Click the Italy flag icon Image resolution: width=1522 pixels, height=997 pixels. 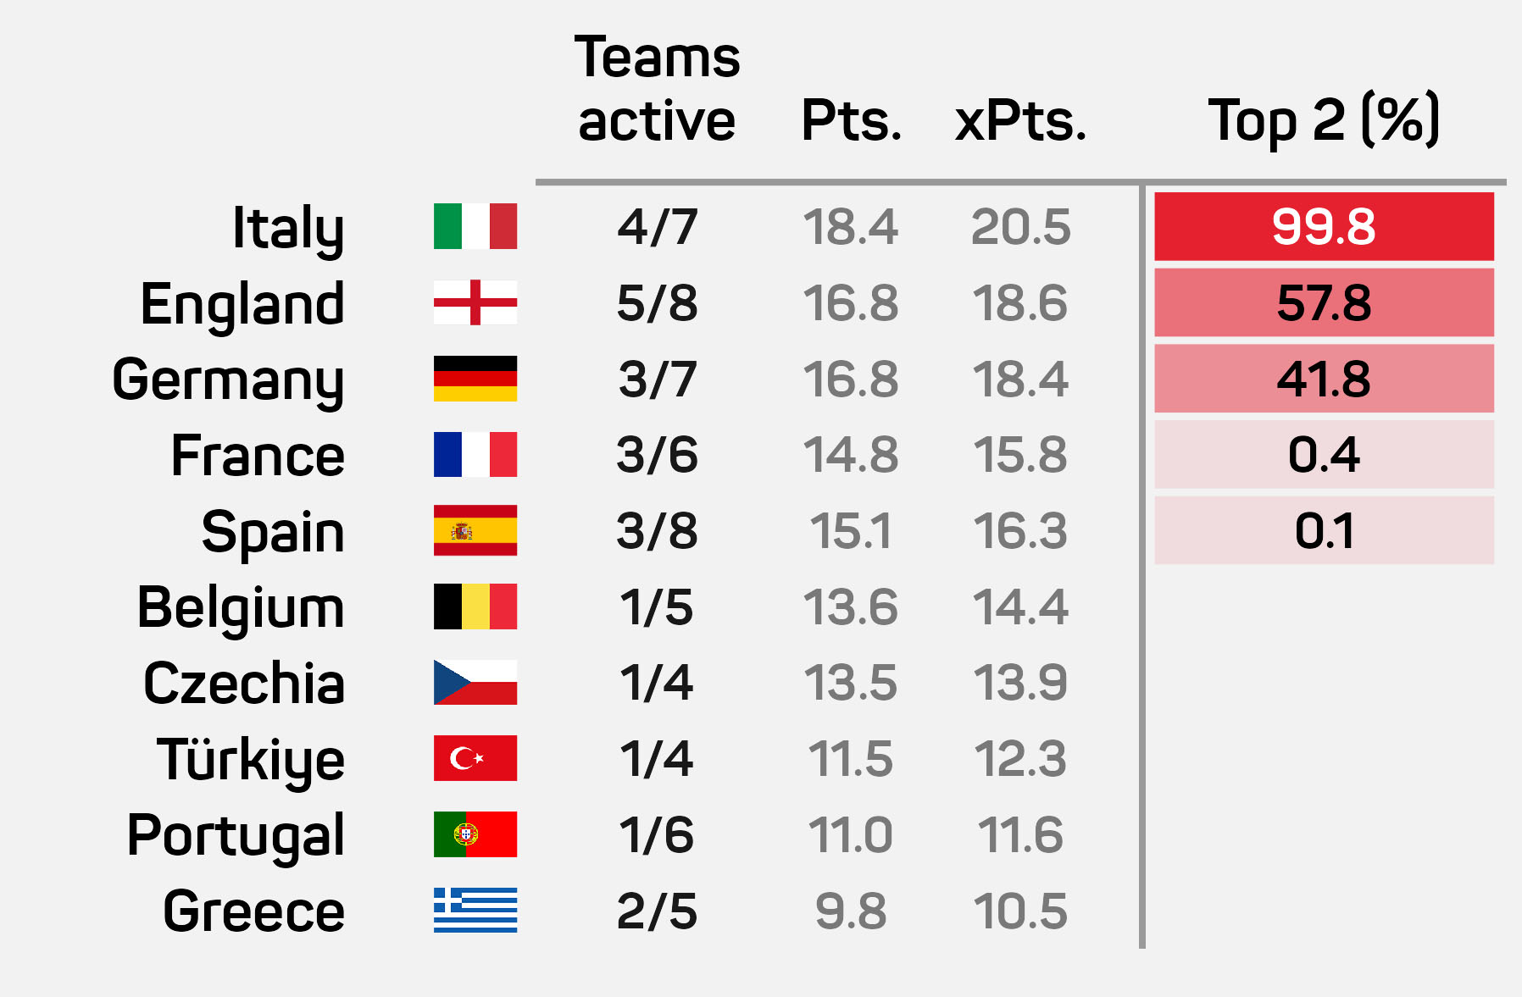click(475, 226)
